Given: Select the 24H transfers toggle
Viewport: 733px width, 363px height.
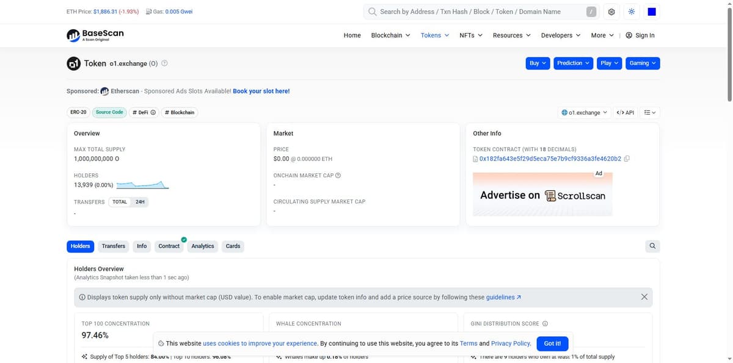Looking at the screenshot, I should [x=140, y=202].
